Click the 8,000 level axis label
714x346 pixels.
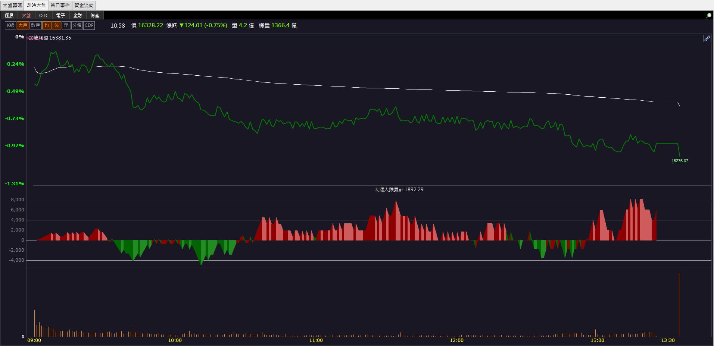(18, 200)
